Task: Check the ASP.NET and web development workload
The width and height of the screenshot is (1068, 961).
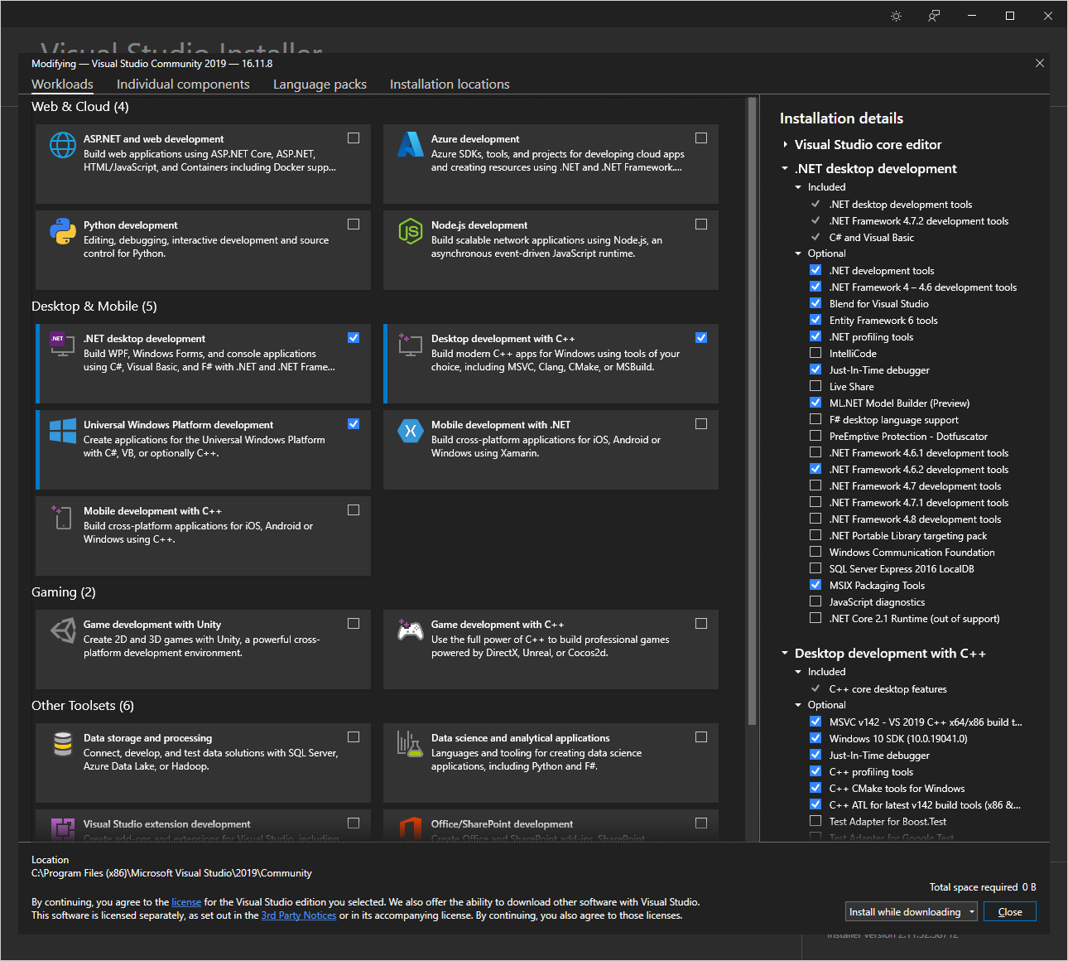Action: click(x=354, y=138)
